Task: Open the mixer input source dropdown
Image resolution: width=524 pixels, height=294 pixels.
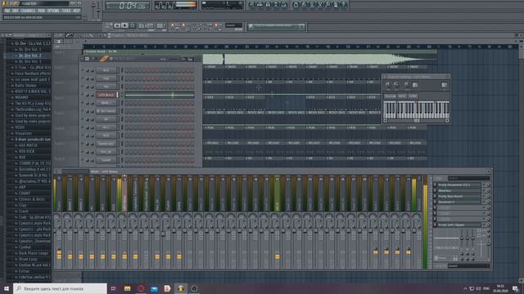Action: click(x=469, y=178)
